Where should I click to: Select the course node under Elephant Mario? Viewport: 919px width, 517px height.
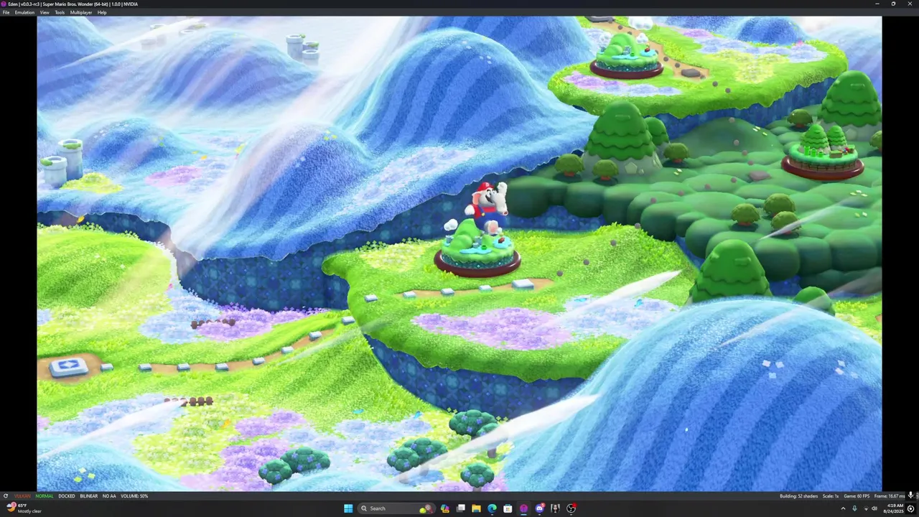477,252
